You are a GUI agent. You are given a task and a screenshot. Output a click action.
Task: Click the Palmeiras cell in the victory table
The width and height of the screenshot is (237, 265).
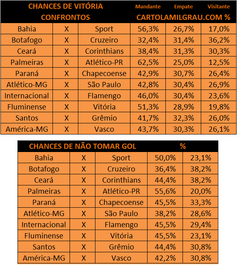[27, 62]
